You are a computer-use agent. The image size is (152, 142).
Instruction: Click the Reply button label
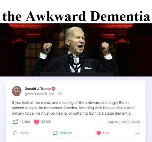point(24,133)
